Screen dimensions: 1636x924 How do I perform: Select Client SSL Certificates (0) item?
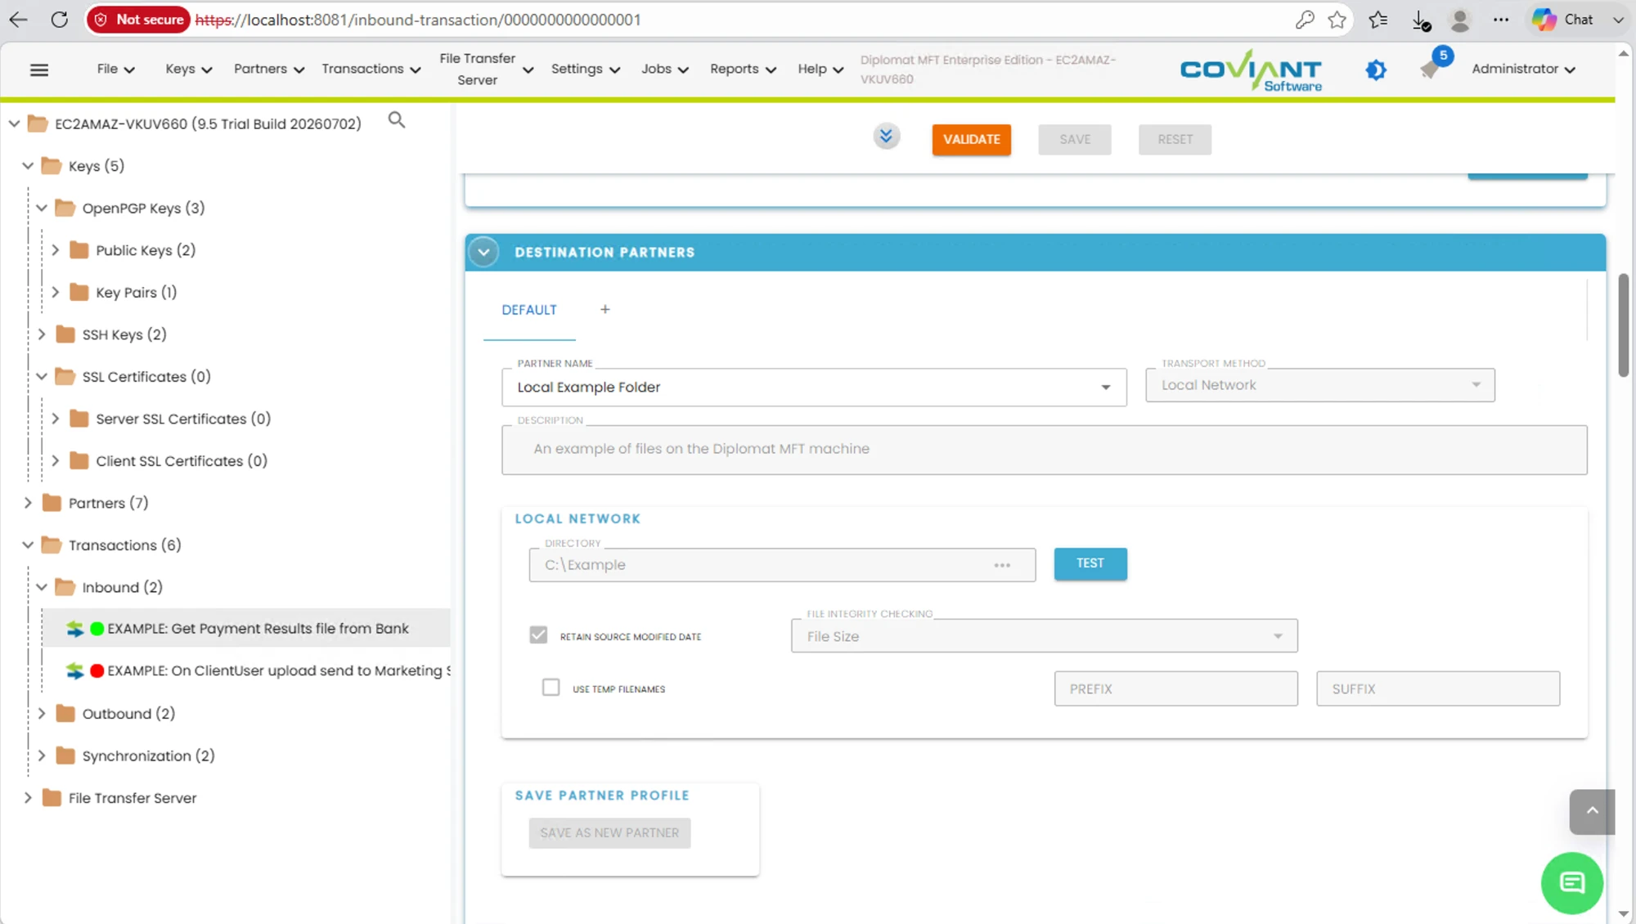(182, 461)
